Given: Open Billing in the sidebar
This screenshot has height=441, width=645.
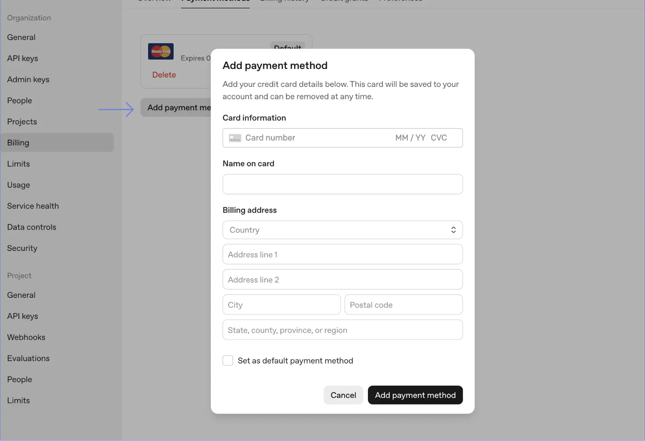Looking at the screenshot, I should [x=18, y=143].
